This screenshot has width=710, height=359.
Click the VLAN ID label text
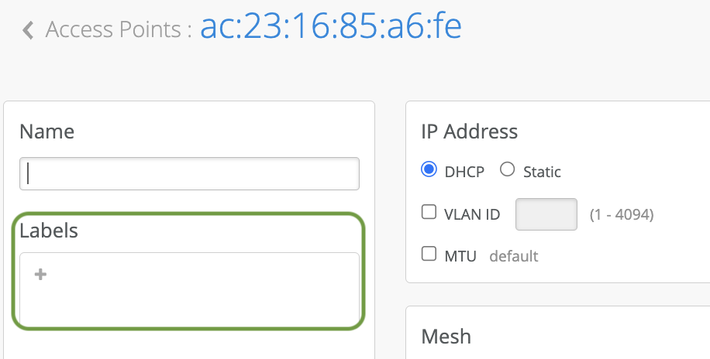pos(472,214)
